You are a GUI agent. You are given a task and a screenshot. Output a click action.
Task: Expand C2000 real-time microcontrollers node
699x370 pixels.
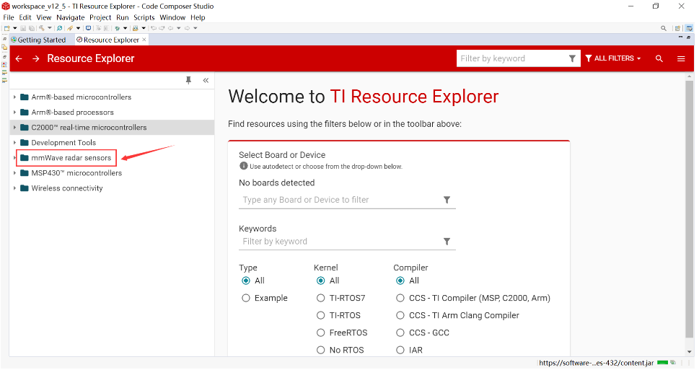tap(14, 128)
